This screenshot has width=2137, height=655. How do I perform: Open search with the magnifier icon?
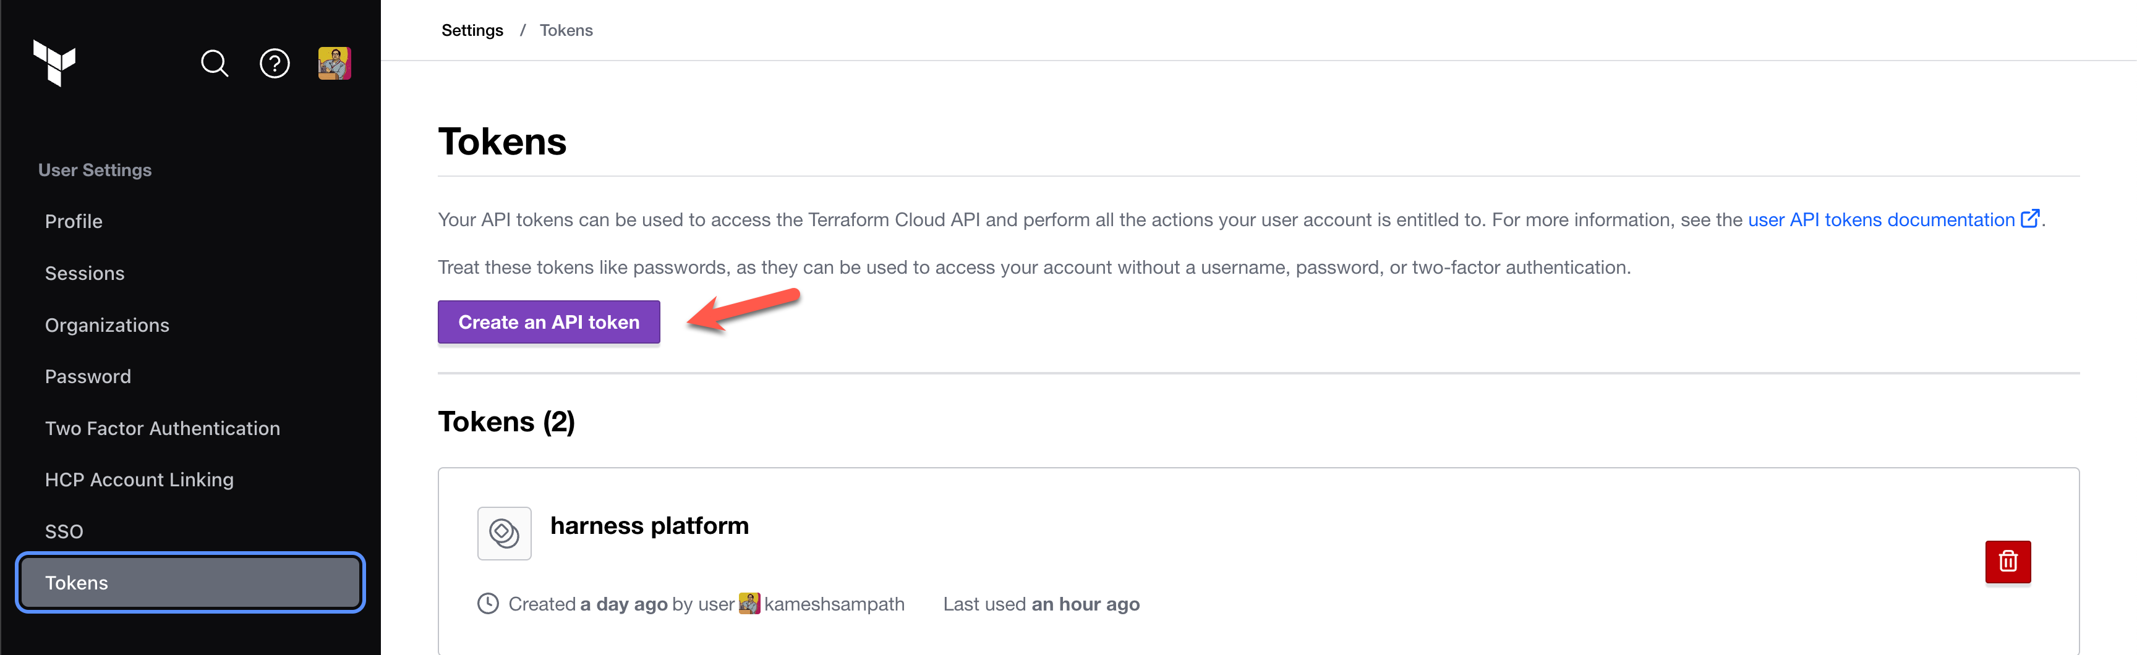pyautogui.click(x=214, y=63)
